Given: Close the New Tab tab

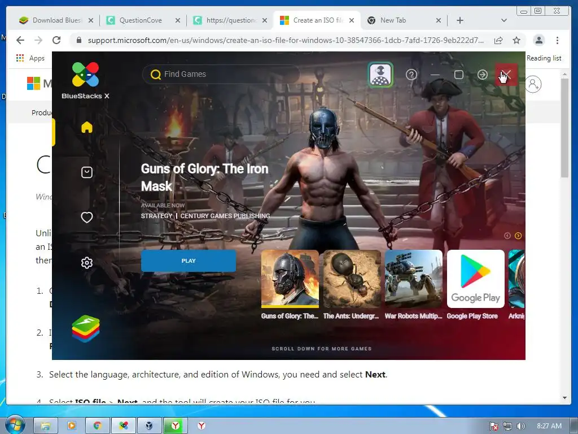Looking at the screenshot, I should [x=438, y=20].
